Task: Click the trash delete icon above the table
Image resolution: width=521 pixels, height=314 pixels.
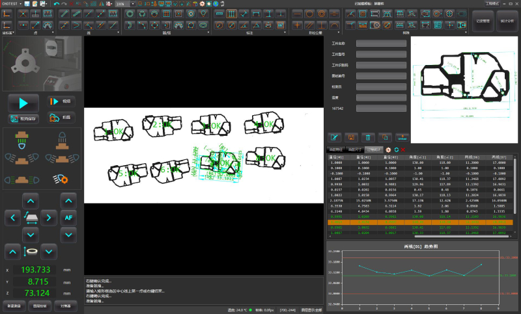Action: click(368, 137)
